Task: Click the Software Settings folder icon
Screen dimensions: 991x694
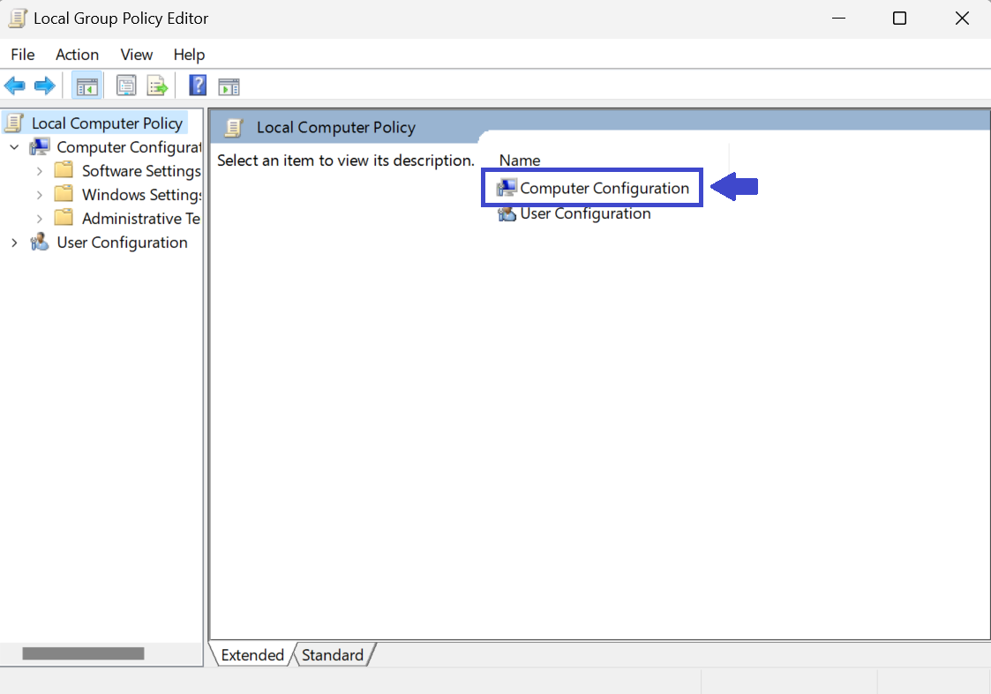Action: tap(64, 170)
